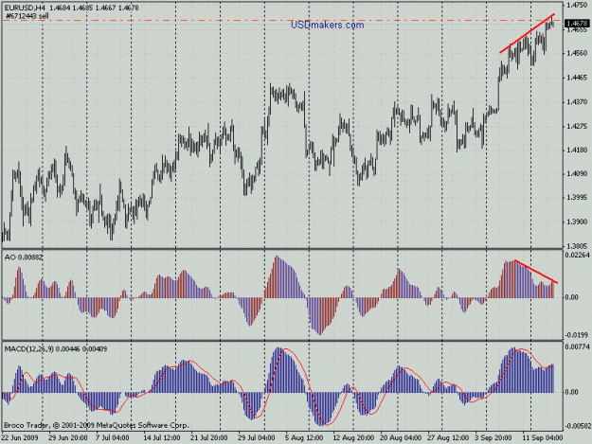Click the 1.4275 price axis label
This screenshot has height=444, width=592.
[577, 126]
